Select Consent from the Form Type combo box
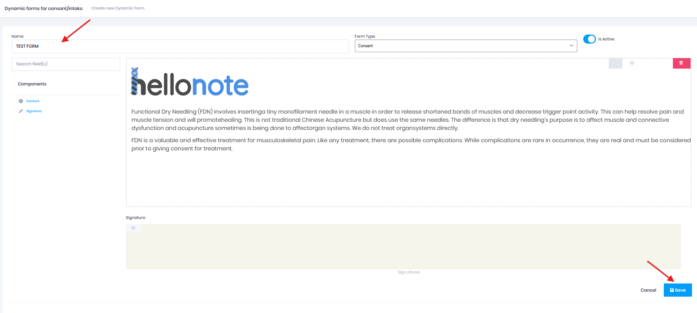This screenshot has width=697, height=313. click(x=465, y=45)
